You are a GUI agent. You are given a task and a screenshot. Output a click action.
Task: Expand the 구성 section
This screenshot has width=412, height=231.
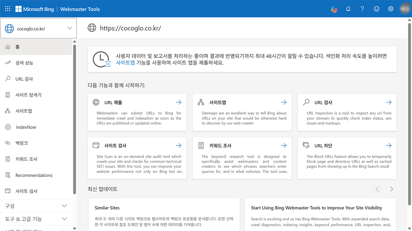click(37, 206)
